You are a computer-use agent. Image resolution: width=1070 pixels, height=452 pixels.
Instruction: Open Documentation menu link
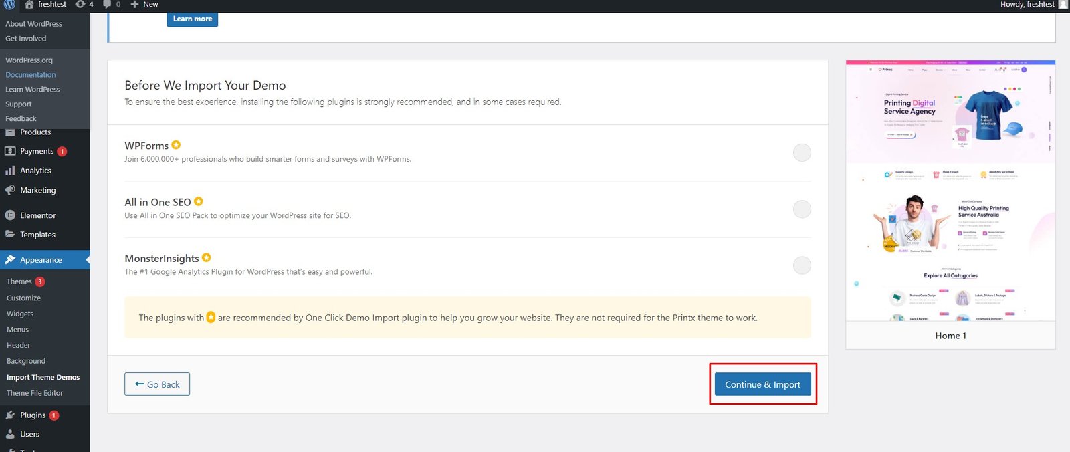click(x=31, y=75)
